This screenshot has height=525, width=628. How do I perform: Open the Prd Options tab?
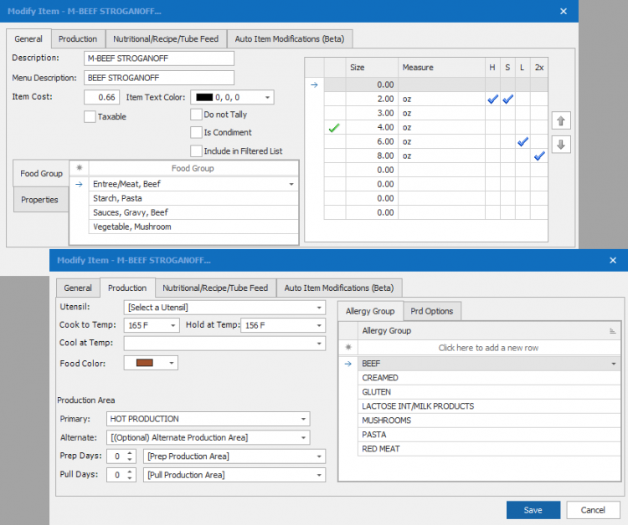[x=431, y=311]
